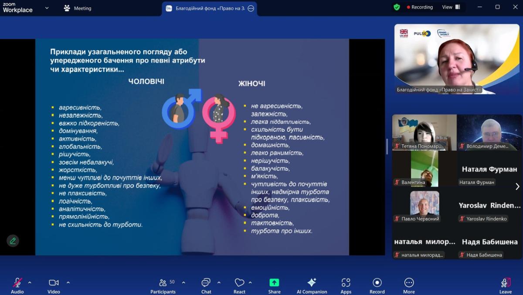The width and height of the screenshot is (523, 295).
Task: Unmute microphone with Audio button
Action: pyautogui.click(x=17, y=285)
